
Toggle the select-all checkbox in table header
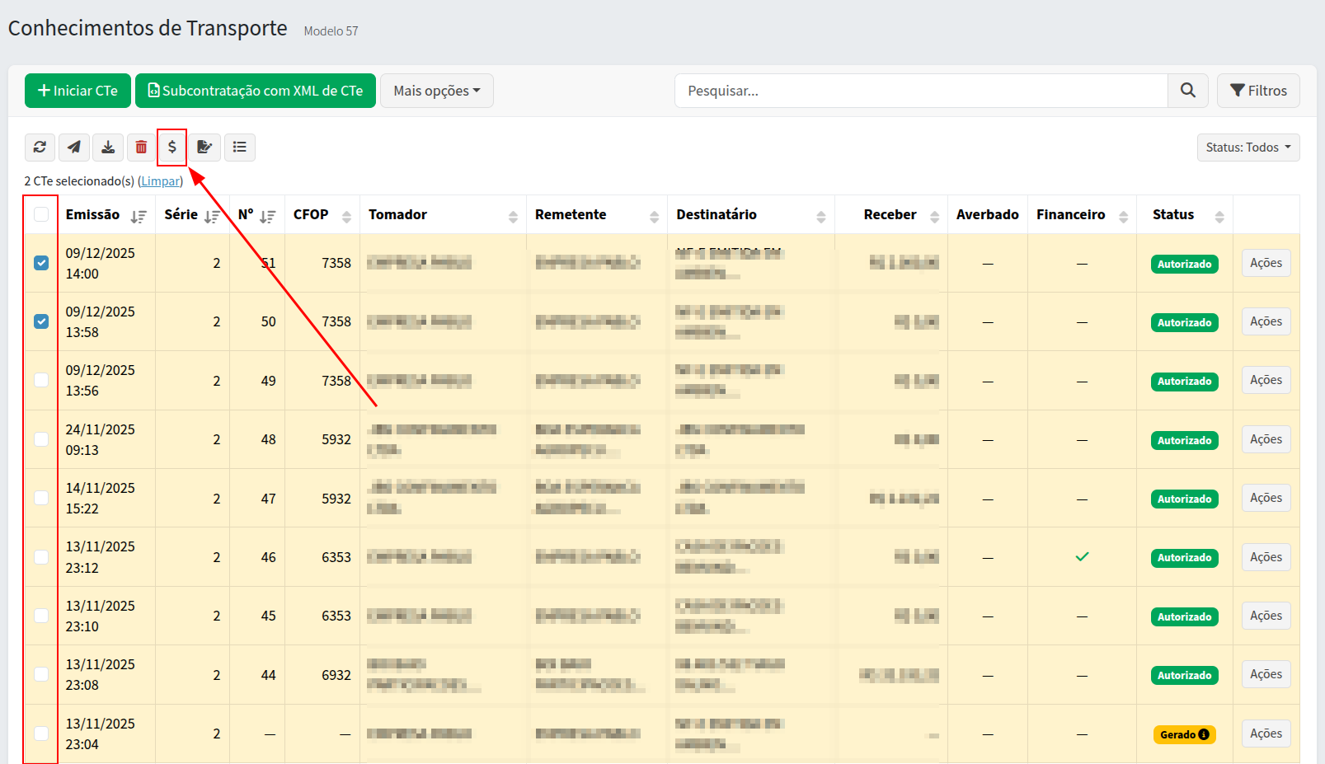point(41,215)
